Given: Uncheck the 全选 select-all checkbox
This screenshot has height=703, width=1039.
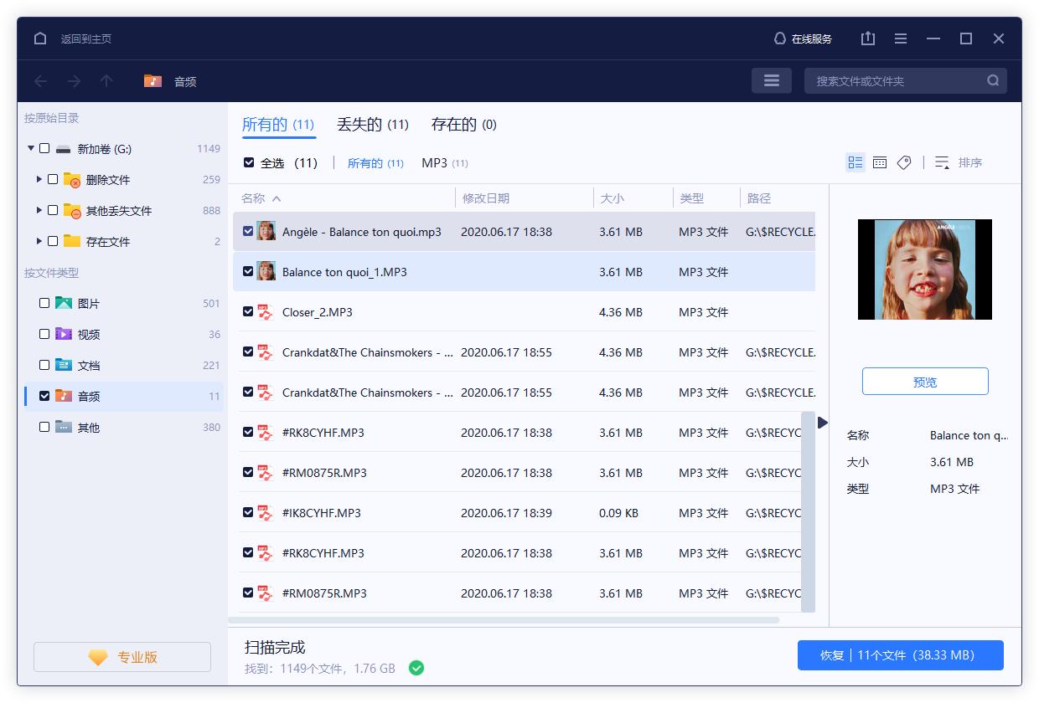Looking at the screenshot, I should coord(247,162).
